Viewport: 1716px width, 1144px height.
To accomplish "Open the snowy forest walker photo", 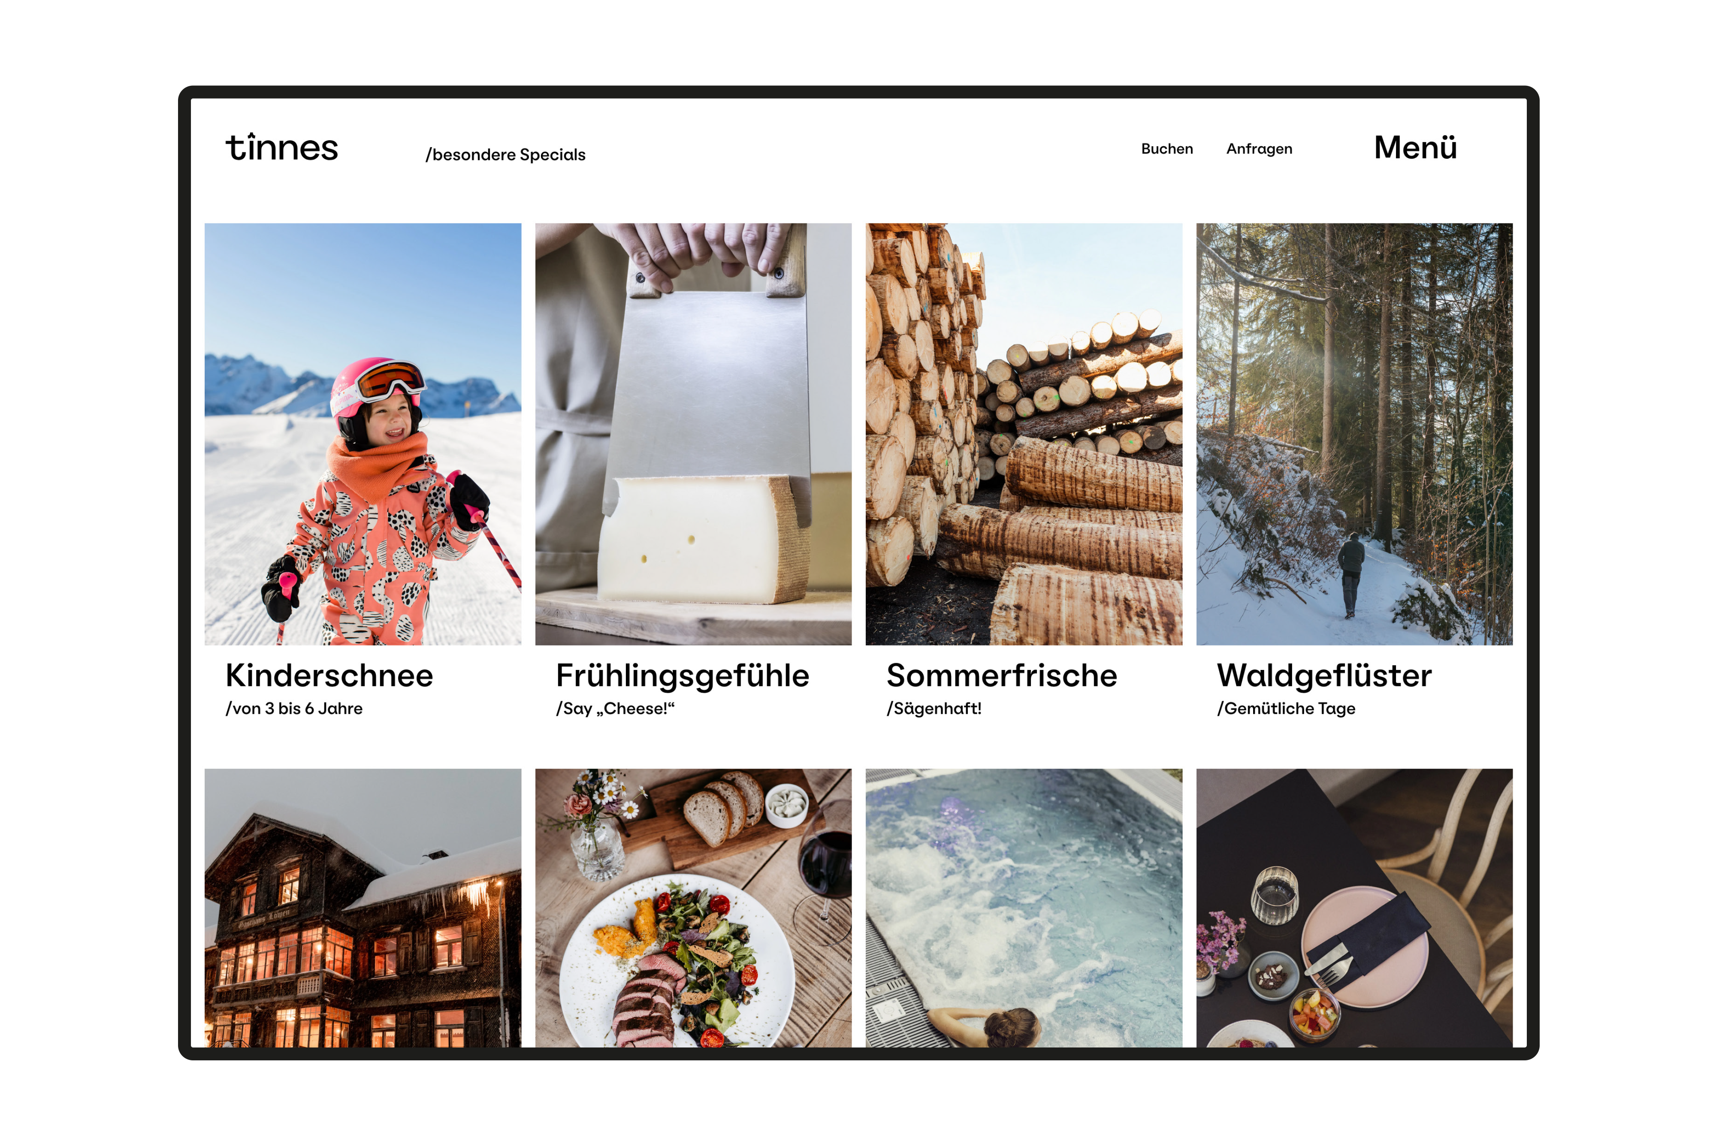I will click(x=1354, y=434).
